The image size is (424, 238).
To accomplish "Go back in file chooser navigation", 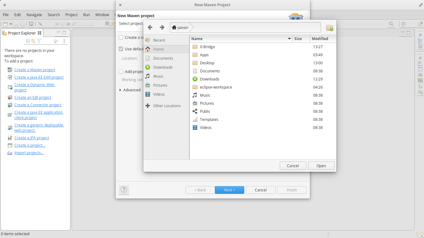I will pyautogui.click(x=150, y=27).
